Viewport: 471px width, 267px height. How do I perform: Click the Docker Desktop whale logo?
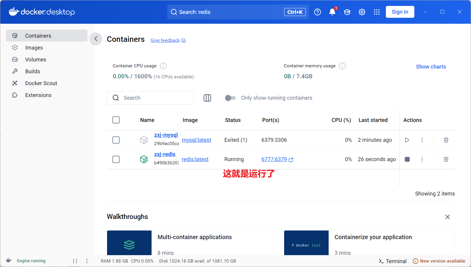point(42,12)
